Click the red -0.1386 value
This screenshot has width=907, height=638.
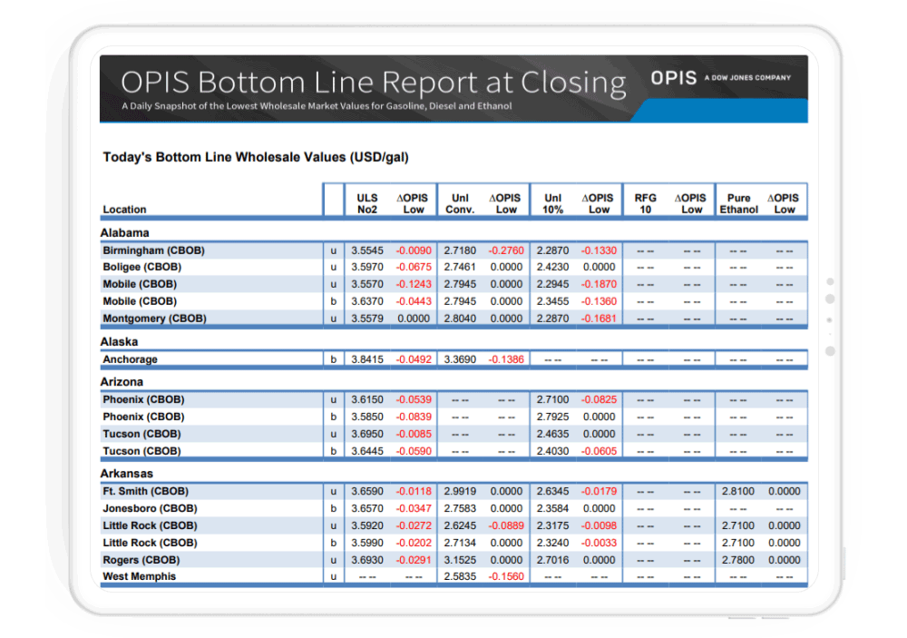pos(506,359)
